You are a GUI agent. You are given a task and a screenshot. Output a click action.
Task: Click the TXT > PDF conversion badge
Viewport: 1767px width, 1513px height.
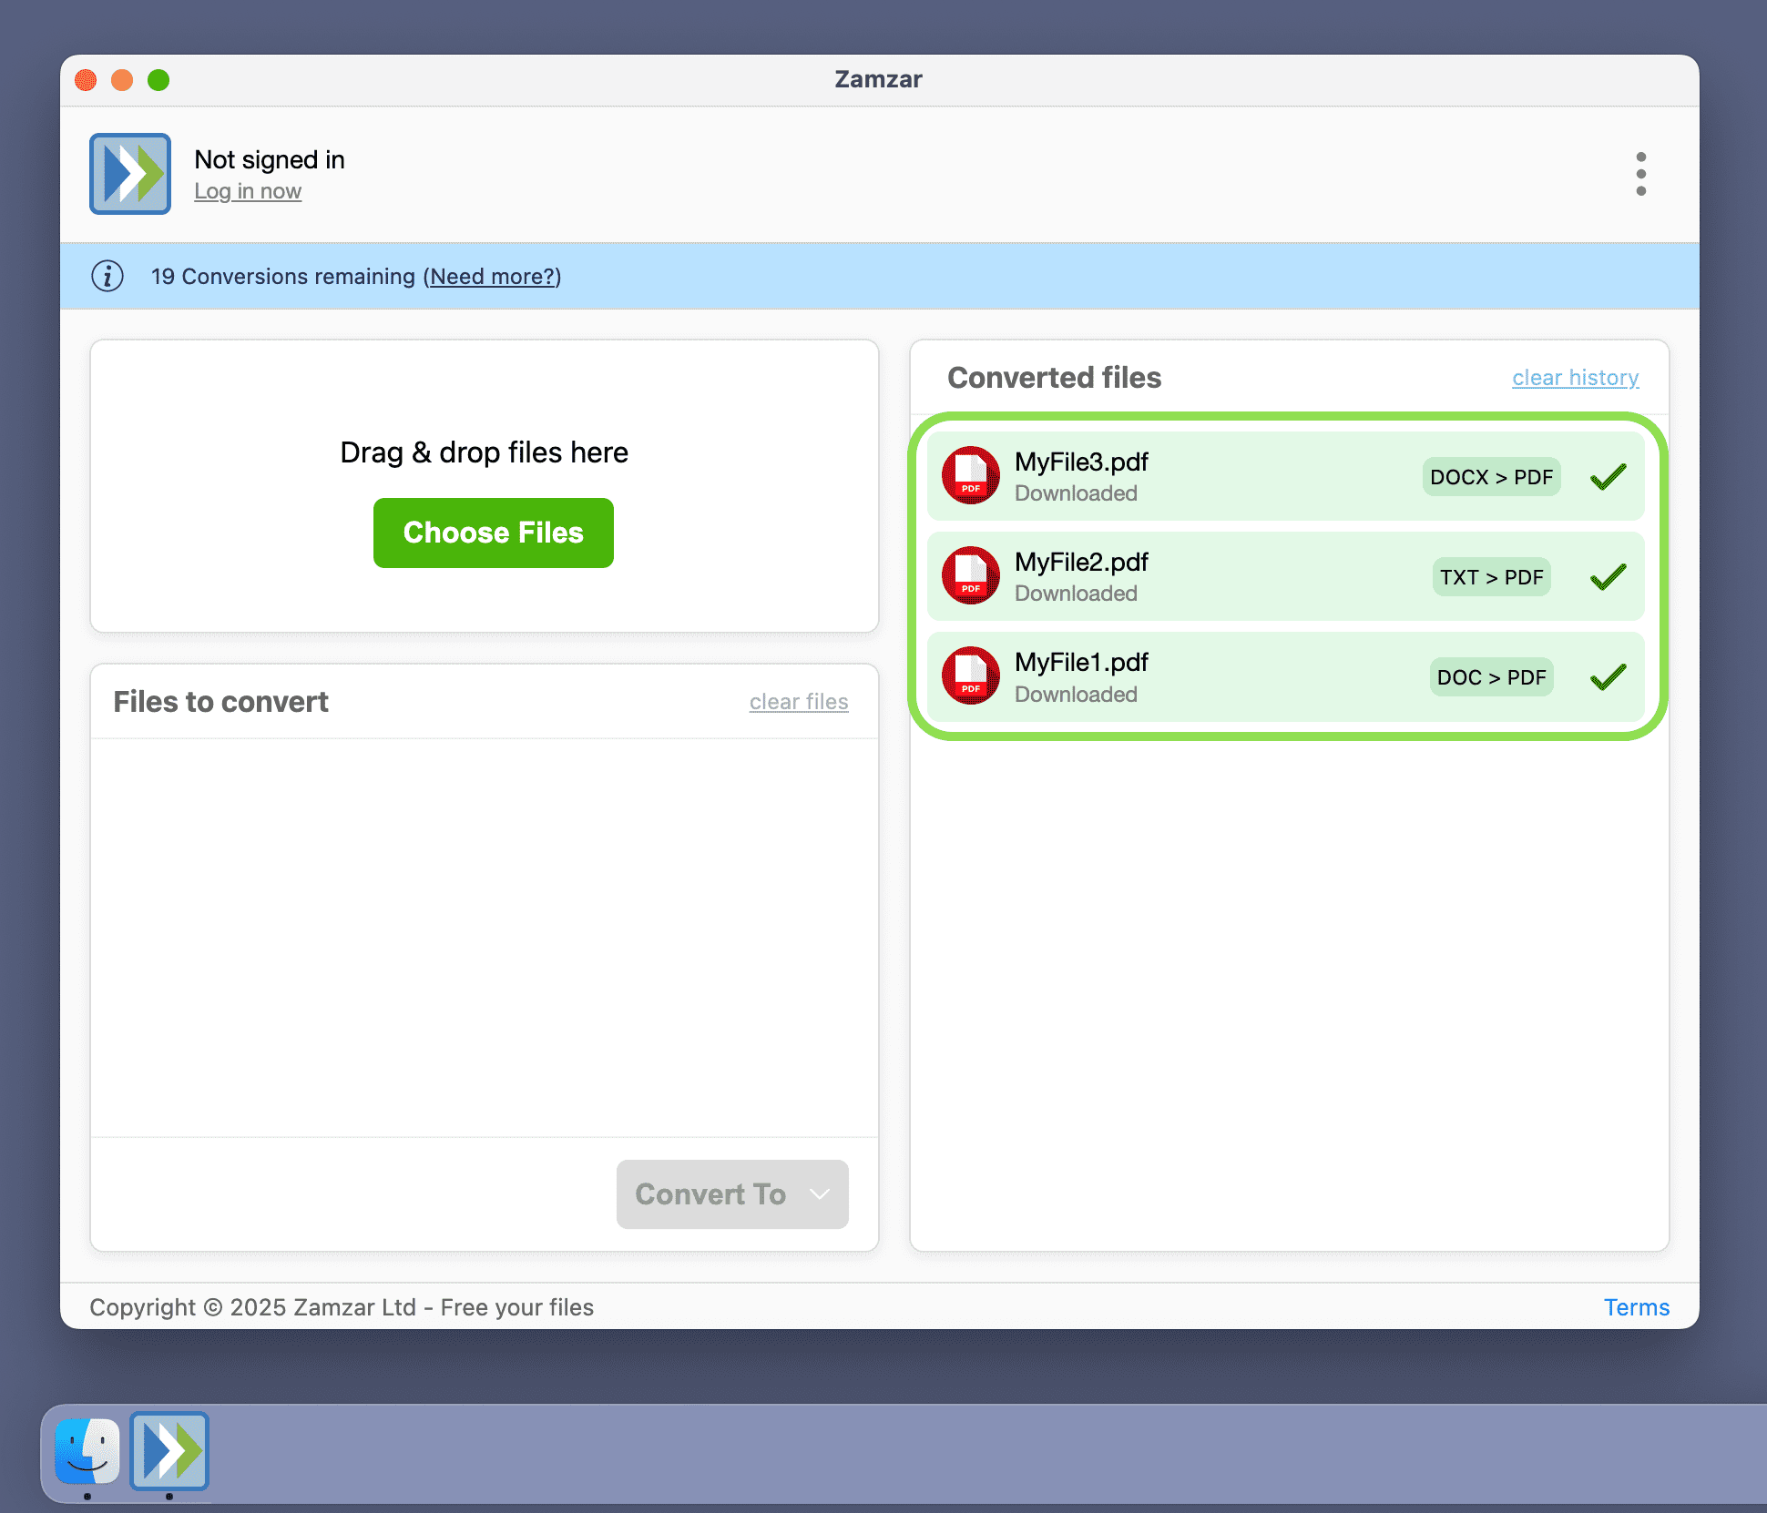point(1491,576)
